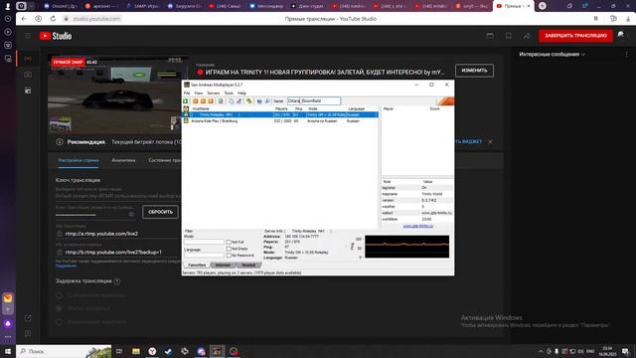Click the ИЗМЕНИТЬ button
Viewport: 636px width, 358px height.
point(474,71)
